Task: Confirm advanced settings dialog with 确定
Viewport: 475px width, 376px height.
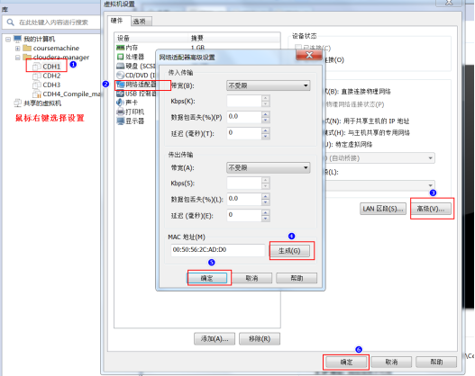Action: (x=207, y=278)
